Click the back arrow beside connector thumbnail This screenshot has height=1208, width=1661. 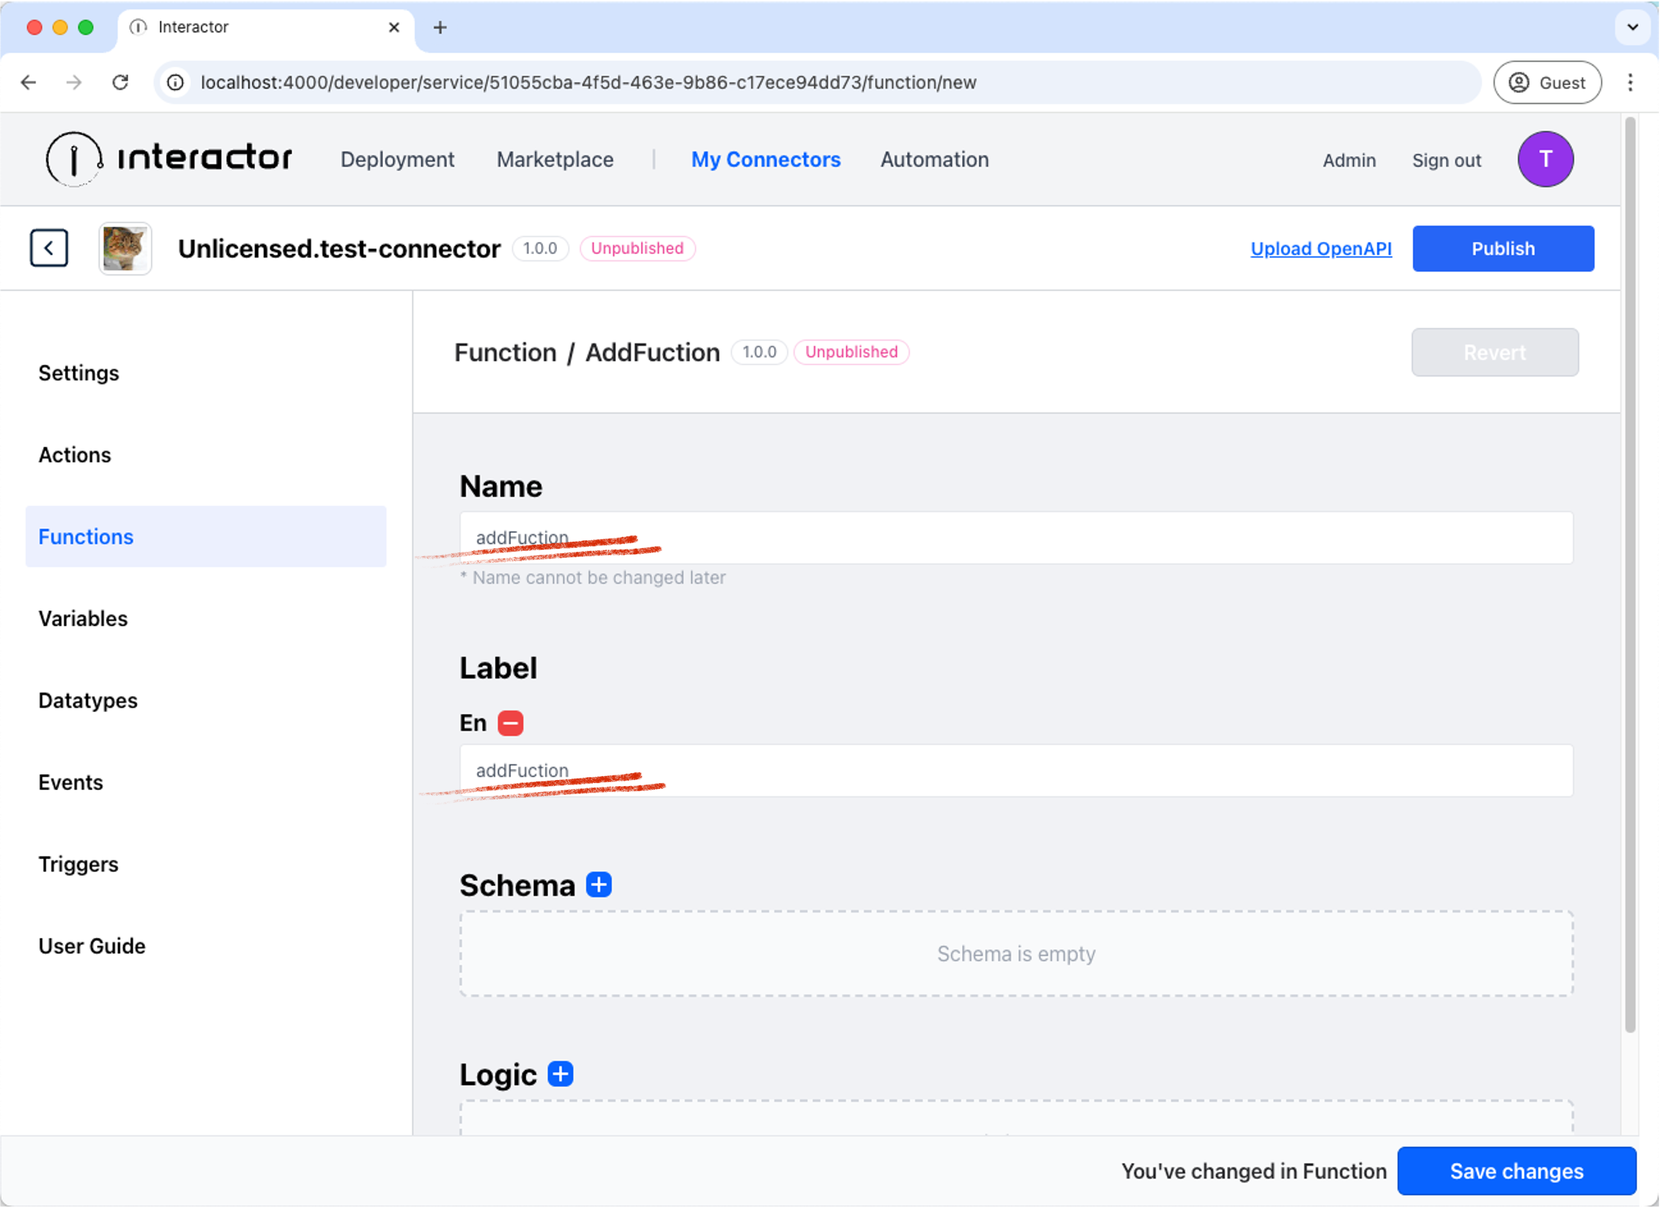tap(49, 248)
